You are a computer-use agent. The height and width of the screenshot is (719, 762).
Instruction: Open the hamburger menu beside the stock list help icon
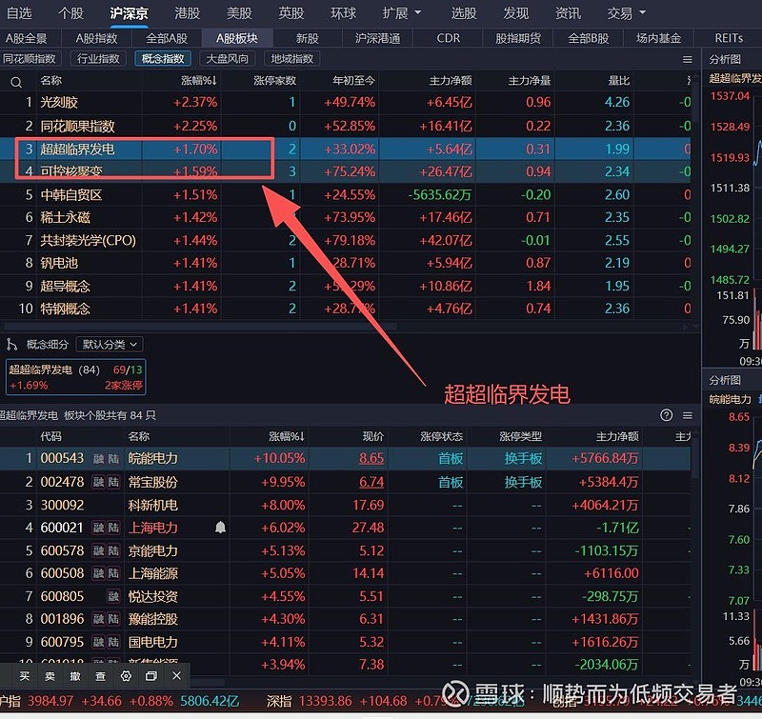[x=687, y=415]
